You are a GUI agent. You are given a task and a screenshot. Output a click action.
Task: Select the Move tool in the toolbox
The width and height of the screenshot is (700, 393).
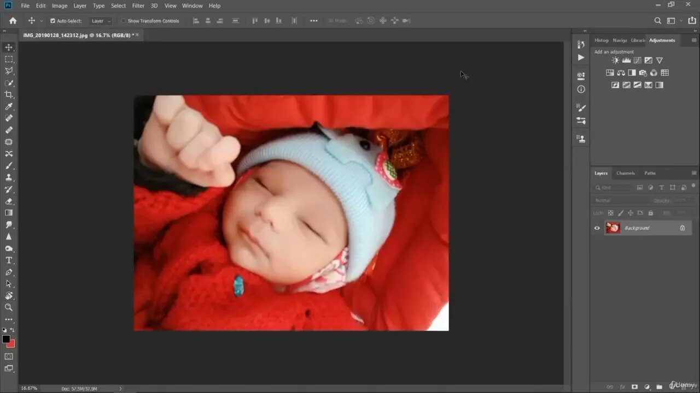click(9, 47)
